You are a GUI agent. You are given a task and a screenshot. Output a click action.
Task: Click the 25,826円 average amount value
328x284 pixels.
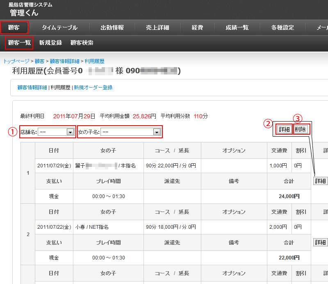[x=144, y=116]
